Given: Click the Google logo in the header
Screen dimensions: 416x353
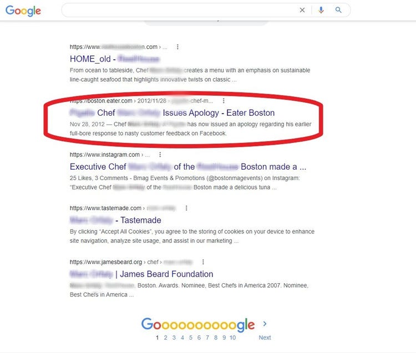Looking at the screenshot, I should coord(23,11).
